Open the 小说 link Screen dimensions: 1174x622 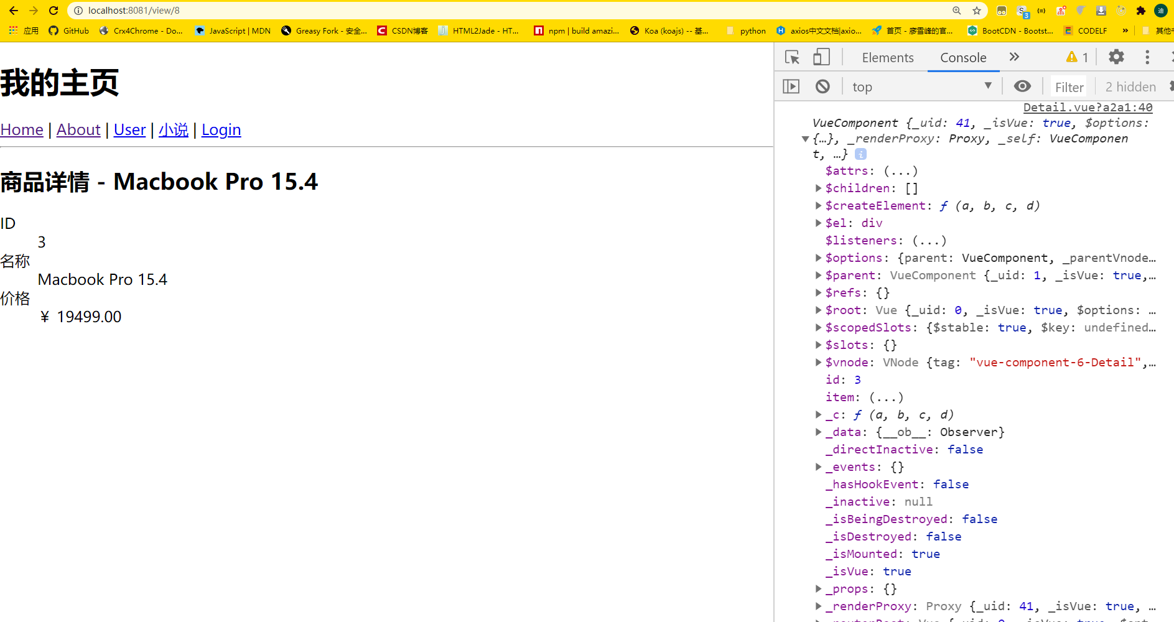pyautogui.click(x=174, y=129)
